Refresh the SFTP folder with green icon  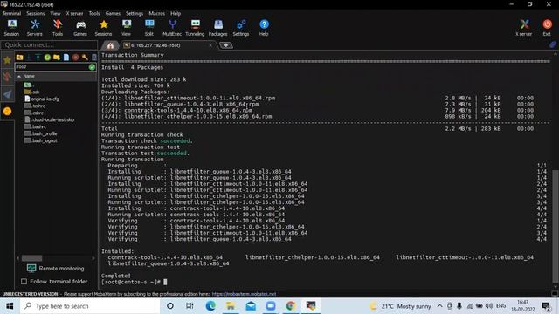pyautogui.click(x=47, y=58)
